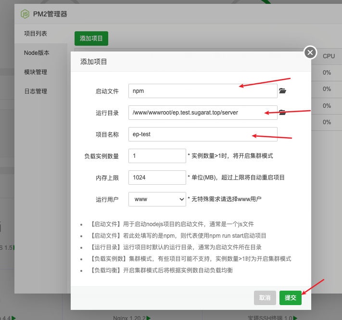Click the 添加项目 dialog title text
Screen dimensions: 342x320
pyautogui.click(x=94, y=62)
